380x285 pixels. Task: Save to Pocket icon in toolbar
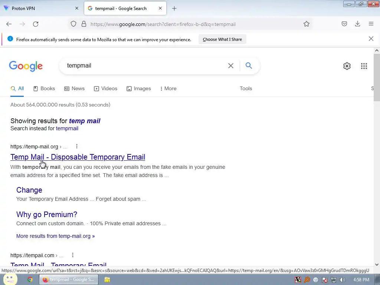pyautogui.click(x=344, y=24)
